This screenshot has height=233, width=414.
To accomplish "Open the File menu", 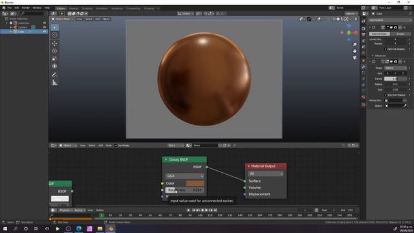I will coord(10,8).
